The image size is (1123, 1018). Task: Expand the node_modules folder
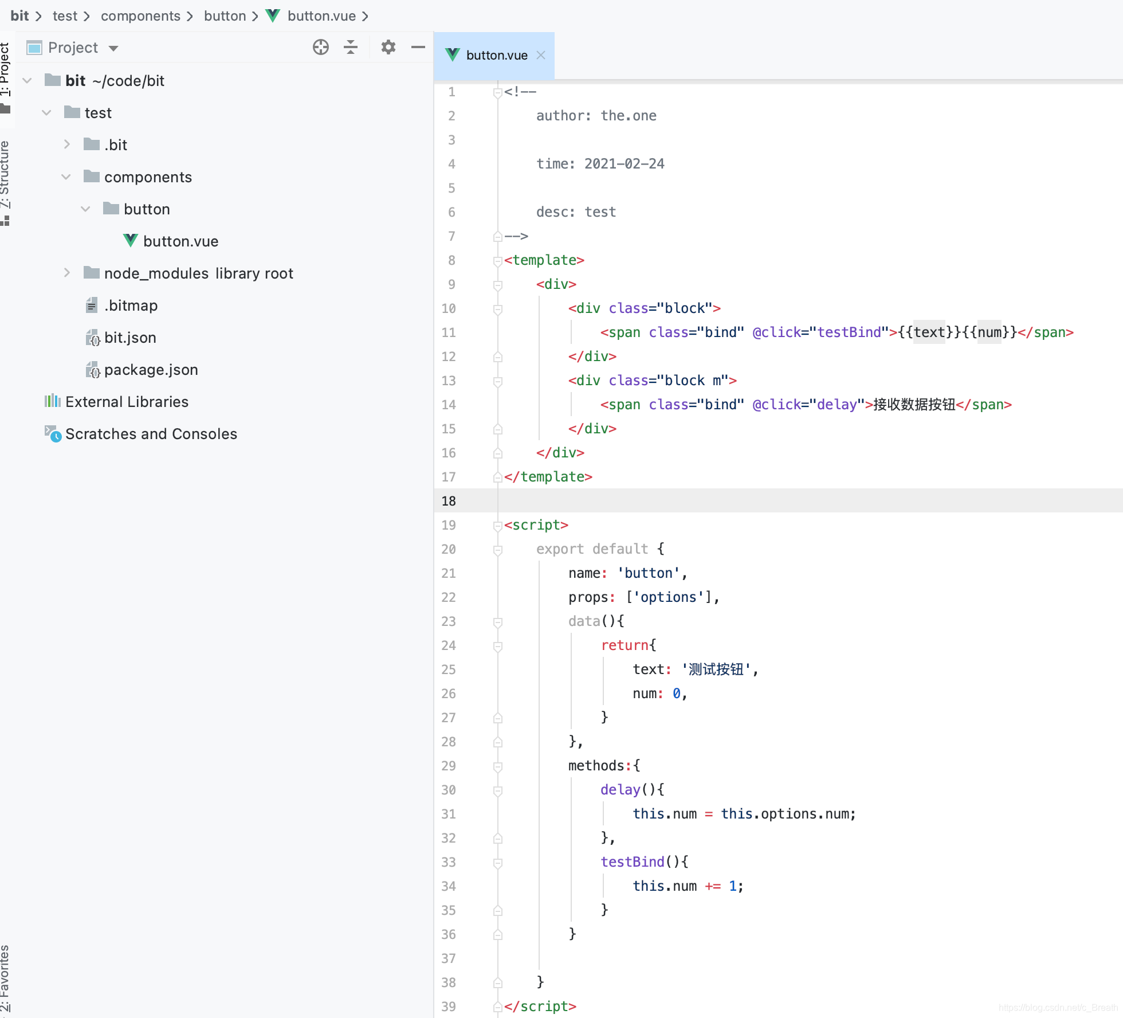[x=67, y=273]
